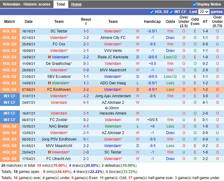This screenshot has height=181, width=224.
Task: Click Jong PSV Eindhoven team name
Action: pos(59,139)
